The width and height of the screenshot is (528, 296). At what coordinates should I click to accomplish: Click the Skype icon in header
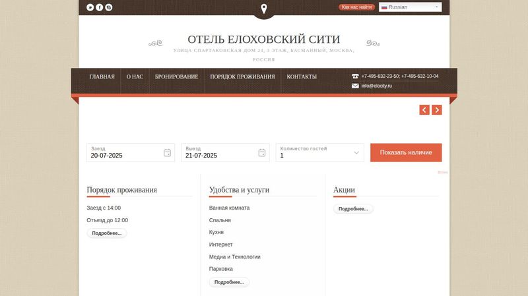coord(109,7)
